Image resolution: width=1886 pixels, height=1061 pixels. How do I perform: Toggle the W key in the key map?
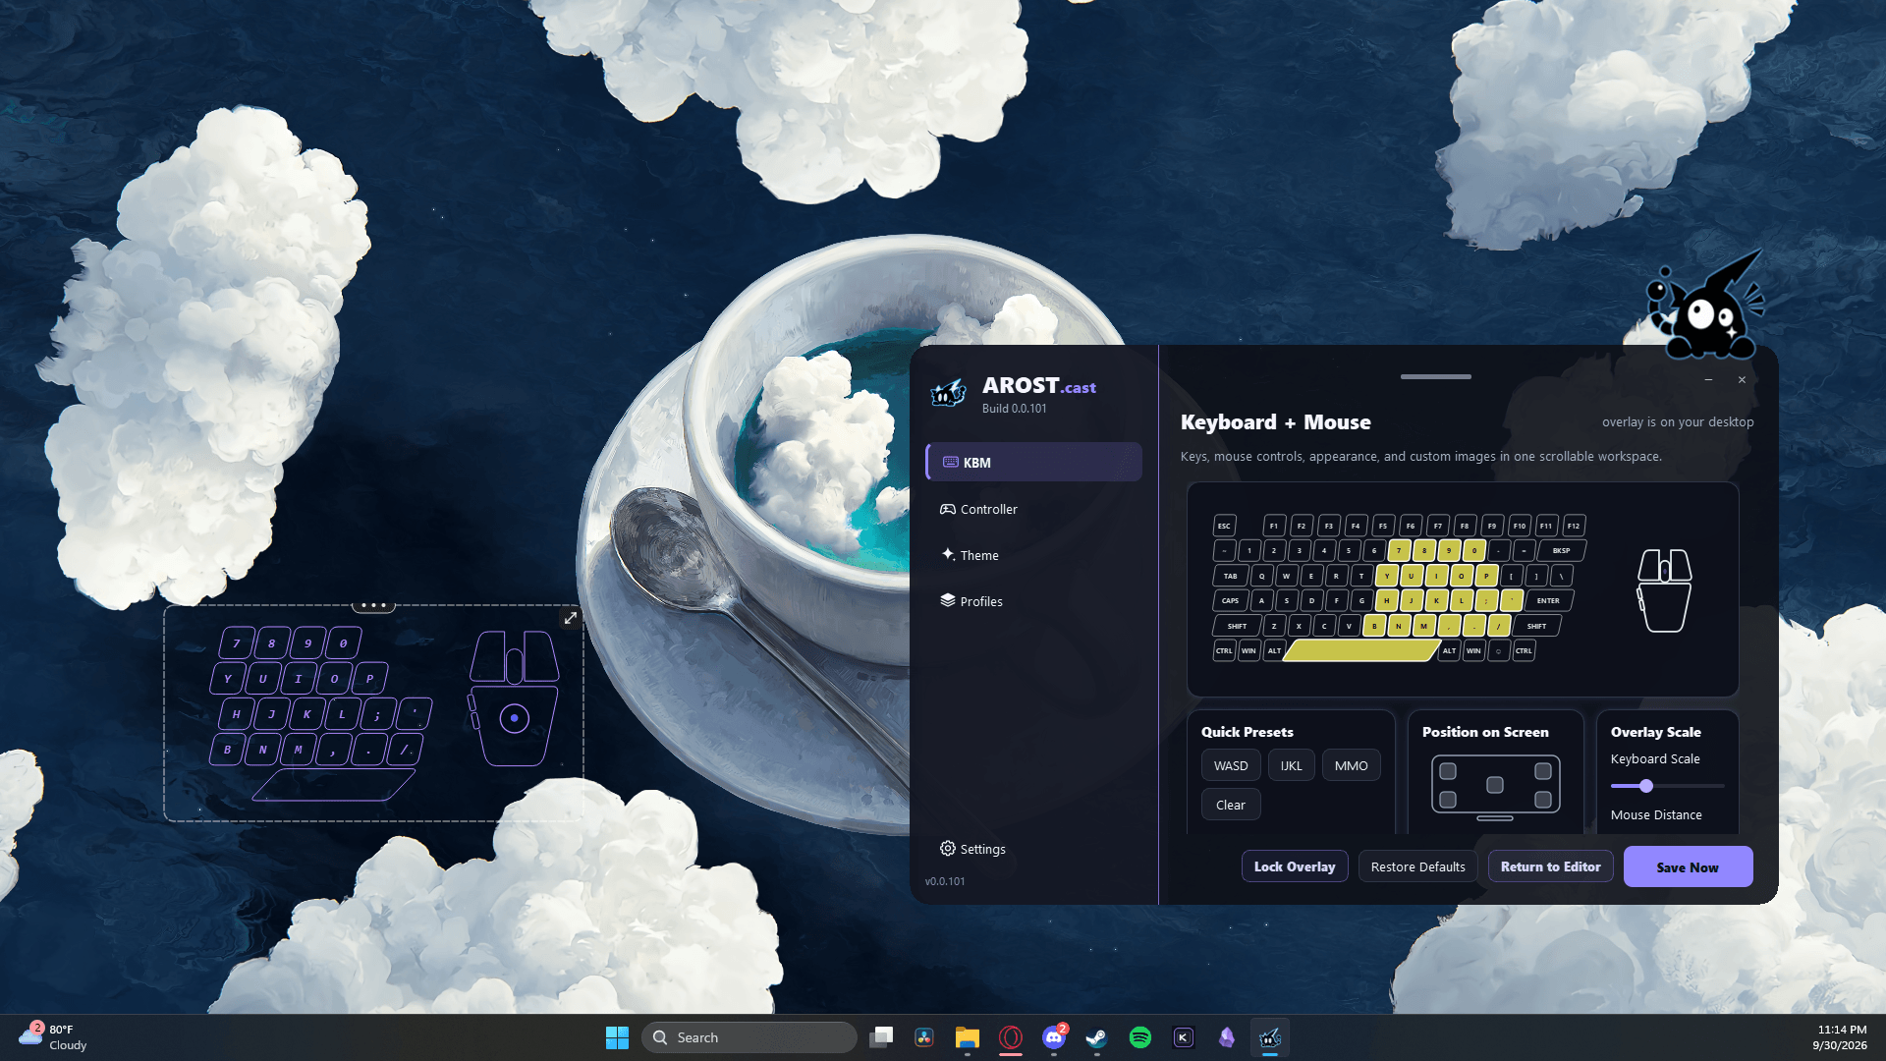coord(1286,576)
